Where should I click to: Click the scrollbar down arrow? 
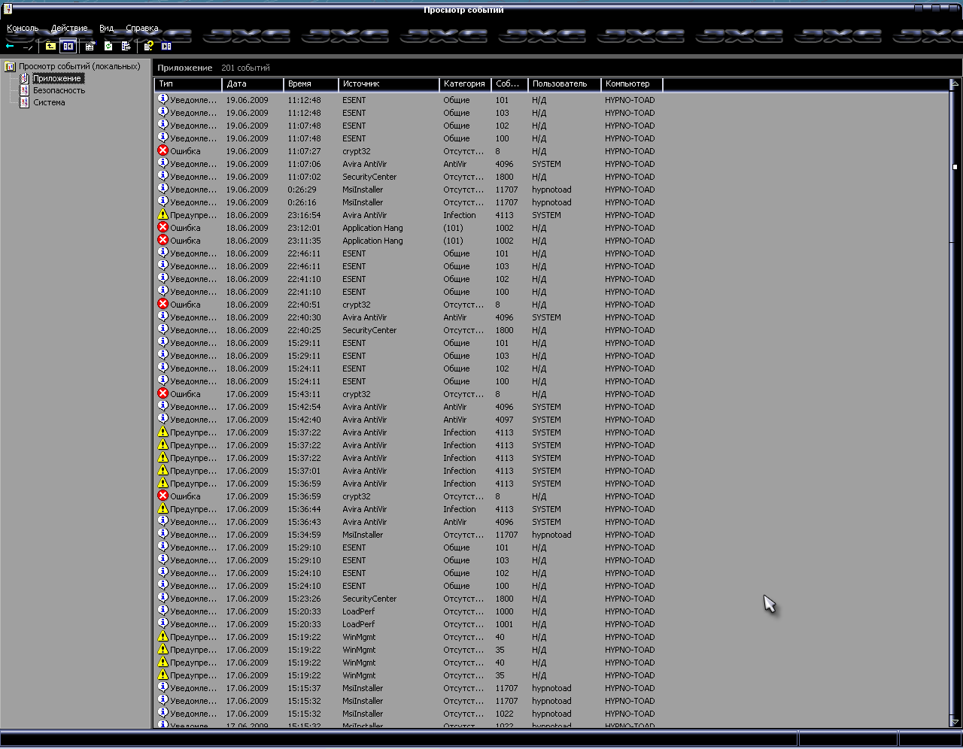(955, 722)
